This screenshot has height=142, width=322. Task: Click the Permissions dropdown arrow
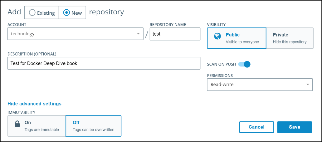pyautogui.click(x=308, y=84)
